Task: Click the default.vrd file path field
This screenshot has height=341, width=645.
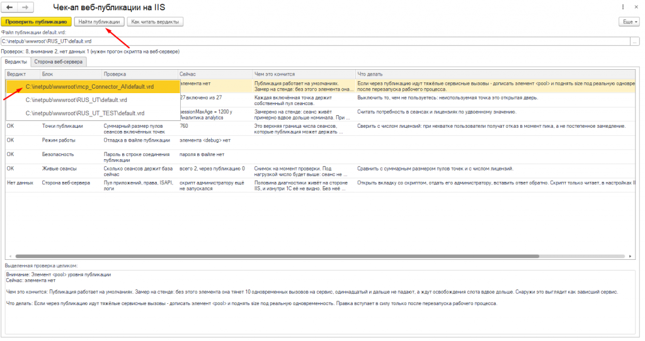Action: (x=315, y=41)
